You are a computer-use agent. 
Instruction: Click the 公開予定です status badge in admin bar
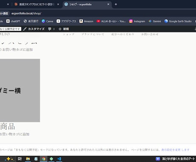(x=10, y=29)
